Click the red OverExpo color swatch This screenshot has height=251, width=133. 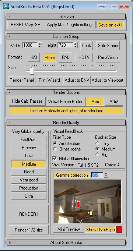click(x=119, y=229)
